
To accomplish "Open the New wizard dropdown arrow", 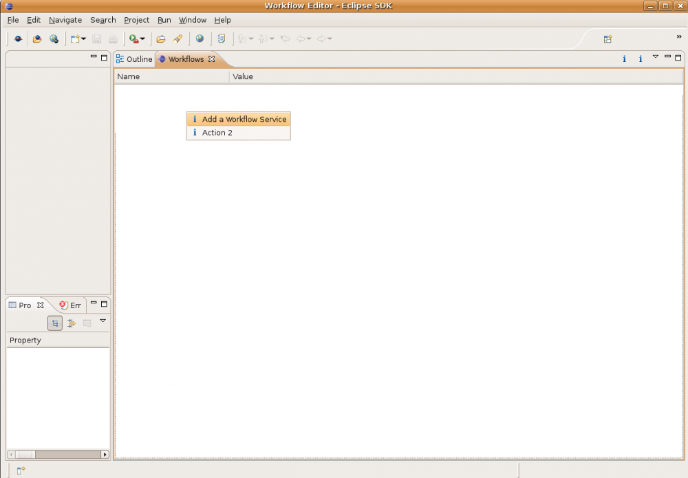I will (x=84, y=39).
